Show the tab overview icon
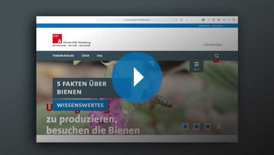The image size is (274, 155). pyautogui.click(x=234, y=20)
